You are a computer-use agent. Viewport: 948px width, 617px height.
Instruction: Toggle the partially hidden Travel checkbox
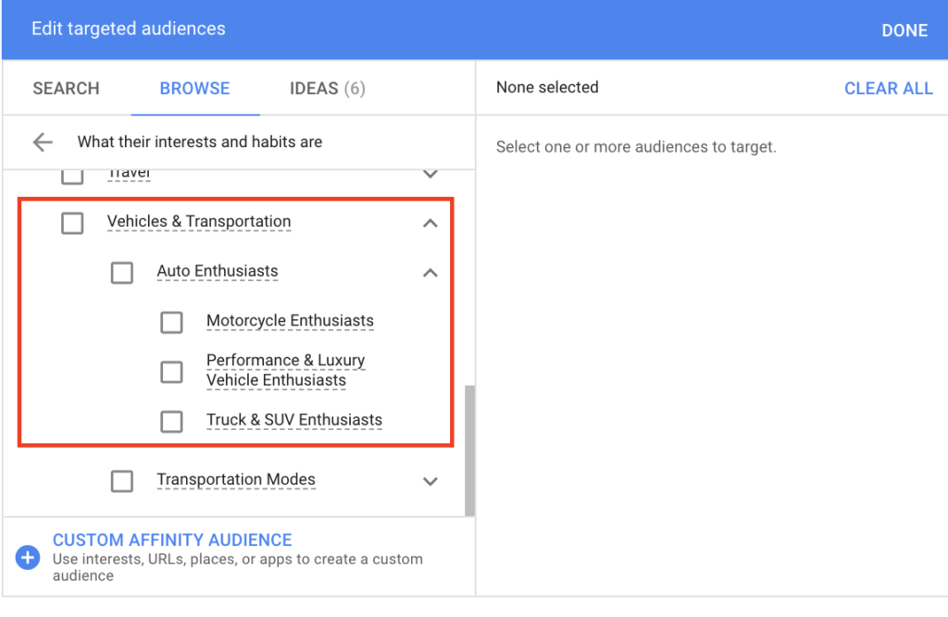click(72, 177)
